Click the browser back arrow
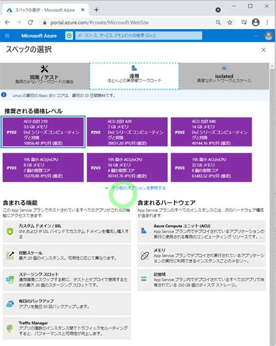This screenshot has width=276, height=346. pos(8,22)
